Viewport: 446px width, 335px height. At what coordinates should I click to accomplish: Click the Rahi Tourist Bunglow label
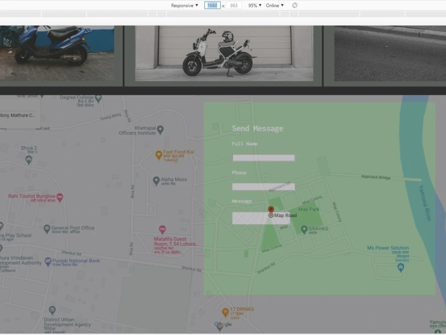pos(32,196)
